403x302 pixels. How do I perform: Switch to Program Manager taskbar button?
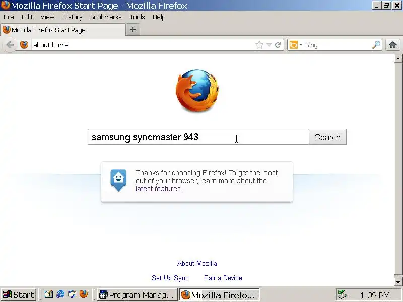click(137, 295)
